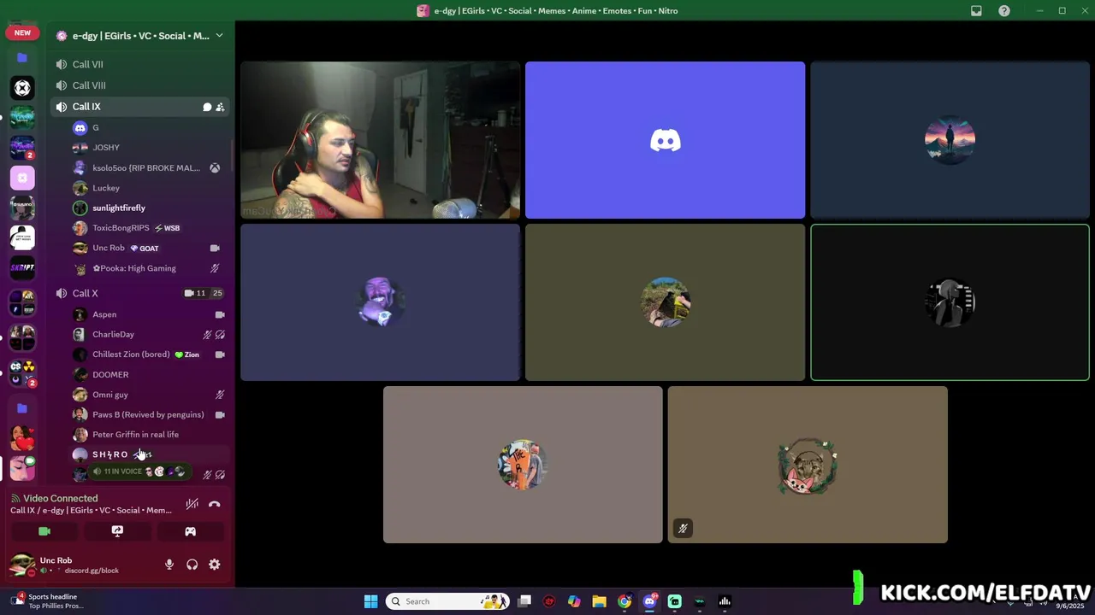Open chat for Call IX channel
This screenshot has height=615, width=1095.
click(x=207, y=107)
